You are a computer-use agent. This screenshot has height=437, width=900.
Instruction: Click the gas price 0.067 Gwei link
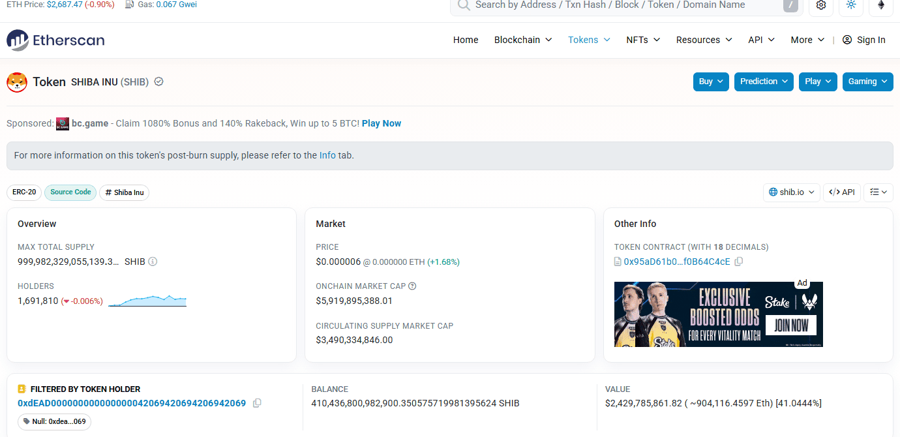(x=177, y=5)
